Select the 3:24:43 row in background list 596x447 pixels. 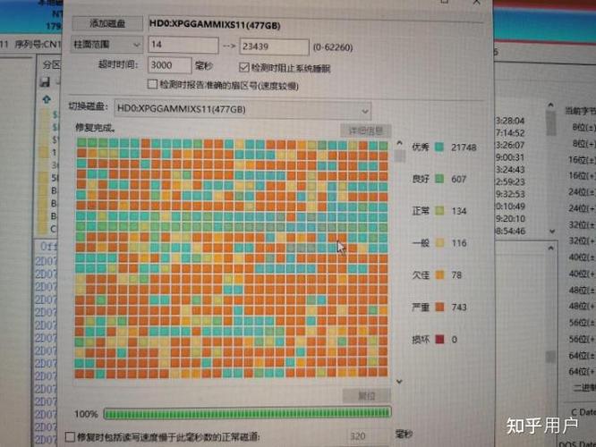[510, 170]
